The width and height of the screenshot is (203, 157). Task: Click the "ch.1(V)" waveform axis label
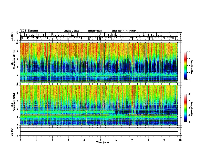tap(12, 36)
